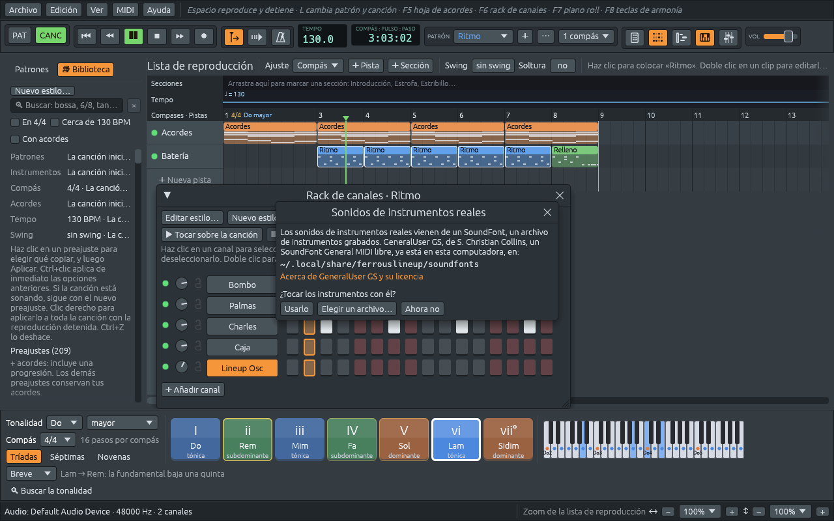Screen dimensions: 834x521
Task: Open the 'Breve' dropdown
Action: pyautogui.click(x=31, y=473)
